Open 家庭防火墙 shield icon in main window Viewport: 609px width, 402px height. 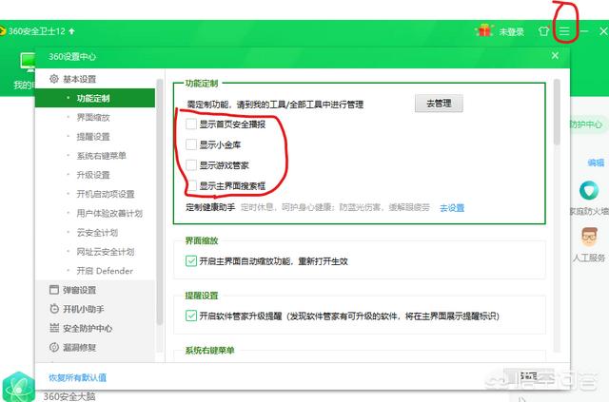589,191
